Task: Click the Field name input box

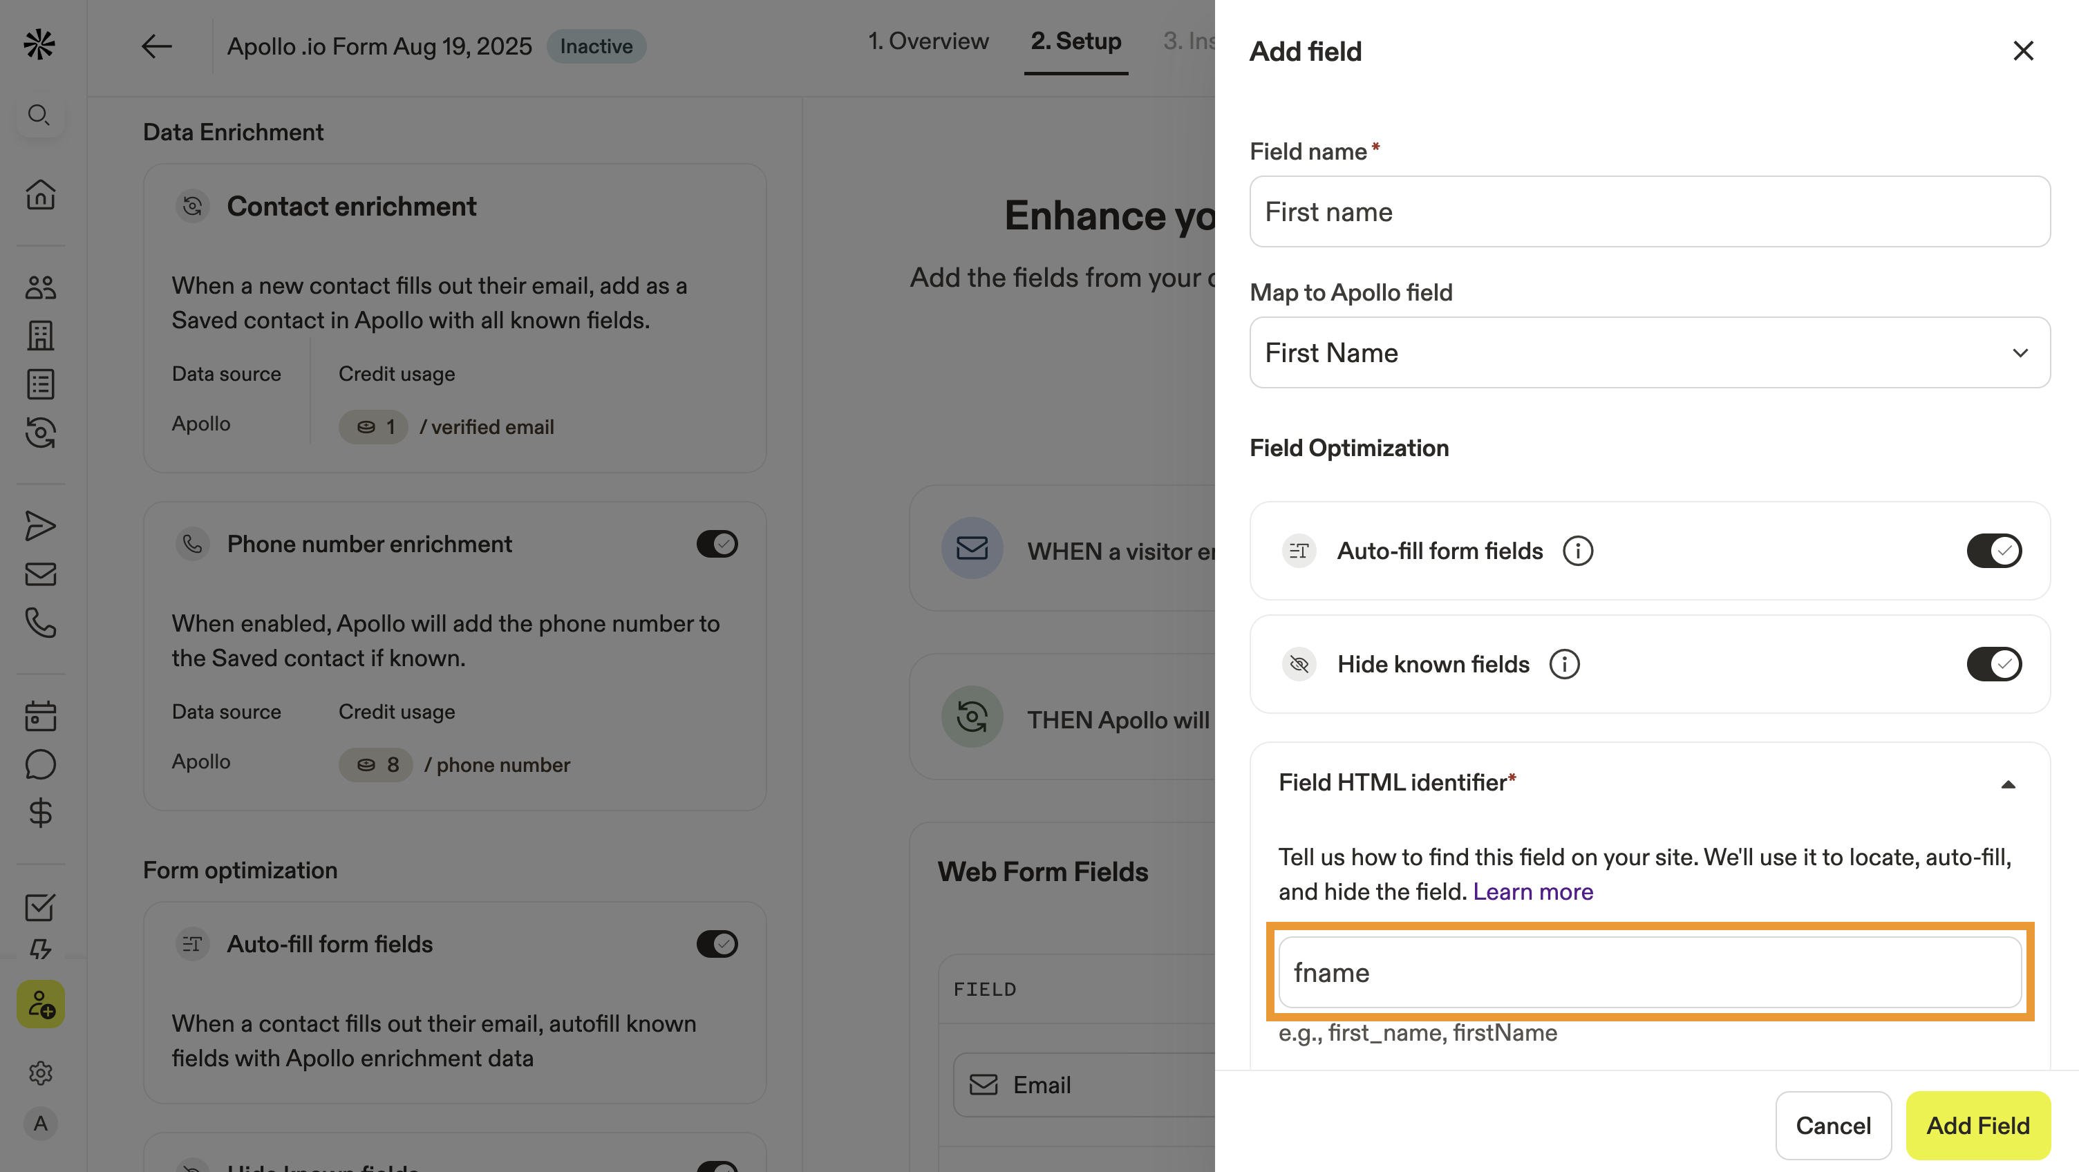Action: tap(1649, 211)
